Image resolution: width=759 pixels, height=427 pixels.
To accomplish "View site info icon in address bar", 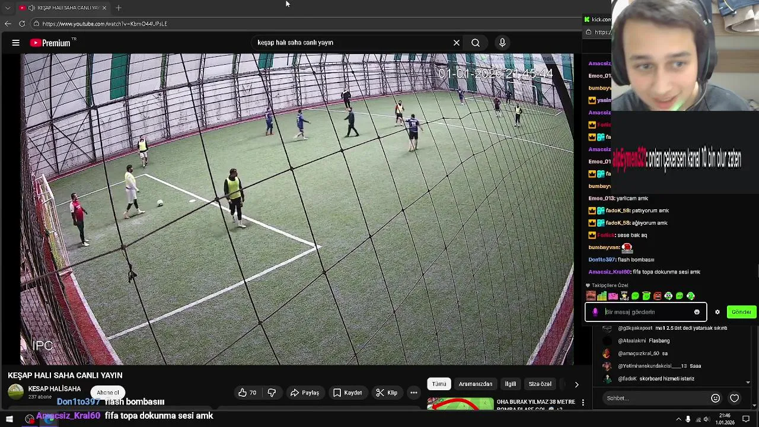I will click(36, 24).
